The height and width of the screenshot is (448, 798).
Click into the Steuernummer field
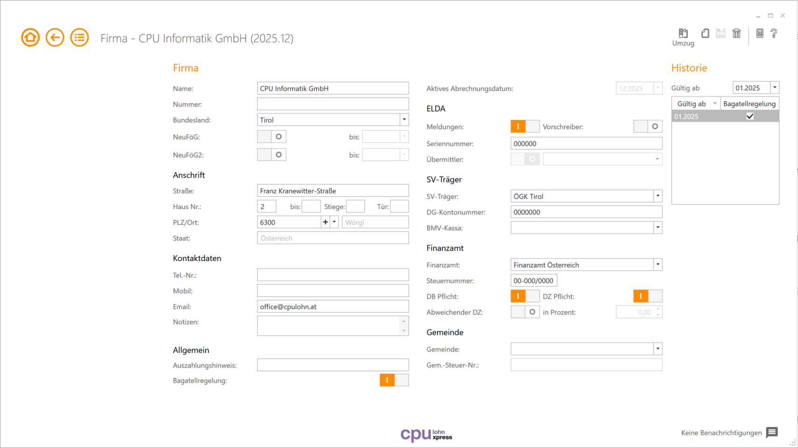[533, 280]
